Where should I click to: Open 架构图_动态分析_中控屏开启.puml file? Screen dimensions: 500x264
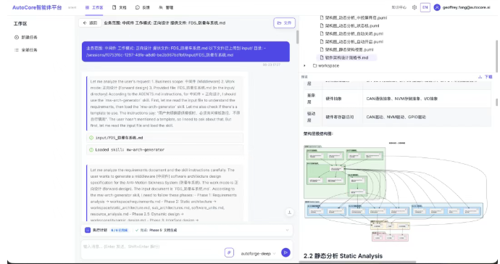pos(354,18)
